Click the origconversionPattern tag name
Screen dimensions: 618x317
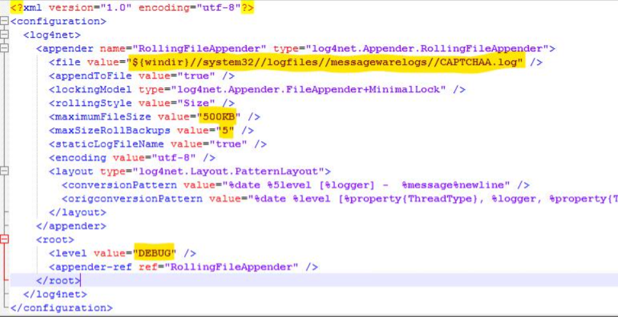[x=135, y=199]
